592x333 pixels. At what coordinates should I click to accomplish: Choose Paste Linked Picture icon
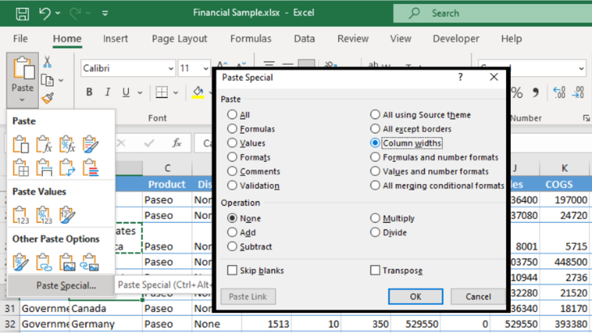pos(90,263)
